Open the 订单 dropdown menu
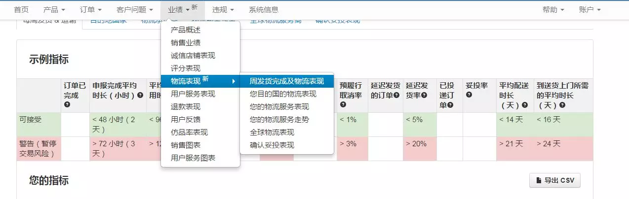The image size is (629, 199). [x=90, y=9]
